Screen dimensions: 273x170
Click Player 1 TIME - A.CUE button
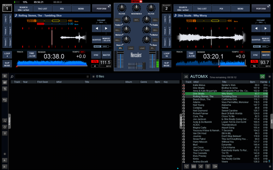pyautogui.click(x=32, y=54)
